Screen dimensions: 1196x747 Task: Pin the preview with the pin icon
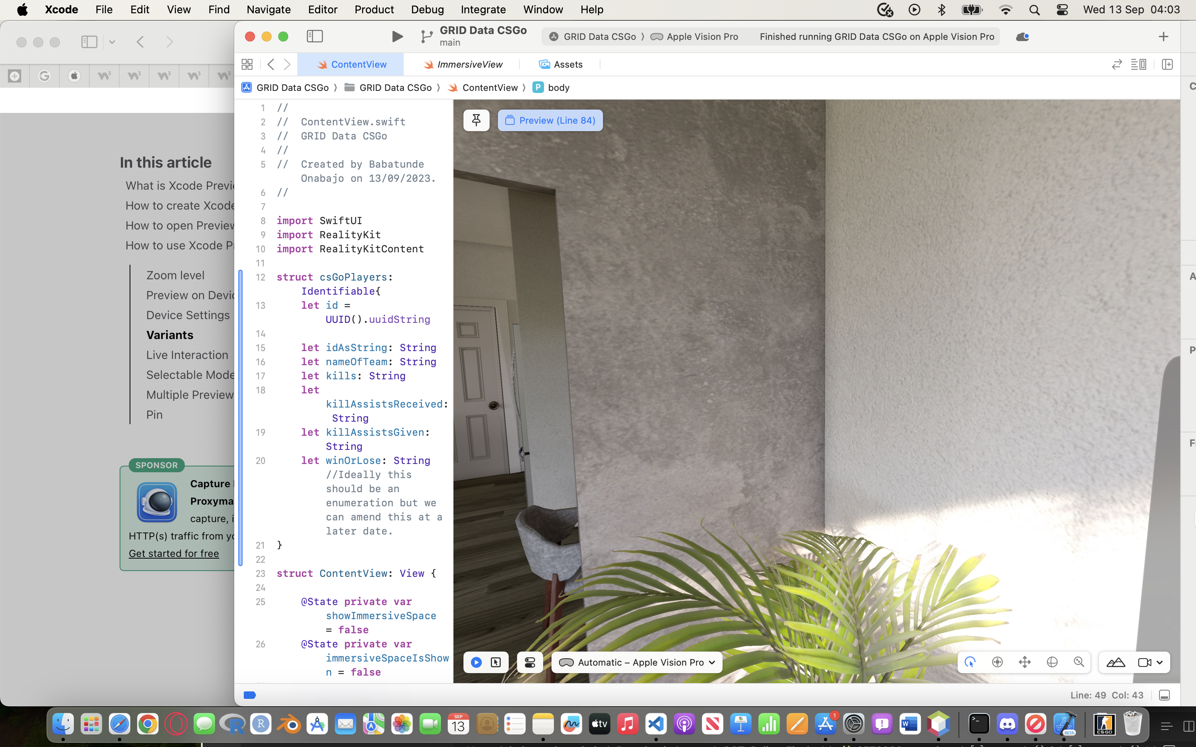point(476,120)
